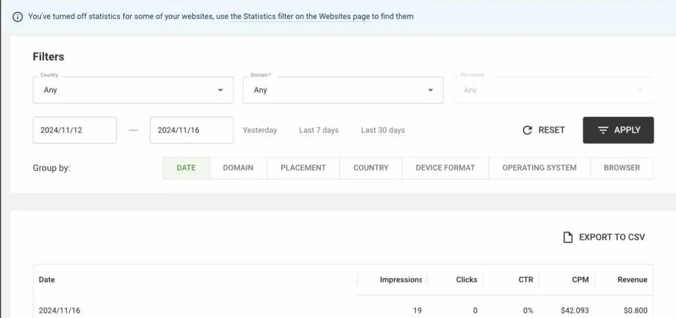The image size is (676, 318).
Task: Group by DATE
Action: click(x=186, y=168)
